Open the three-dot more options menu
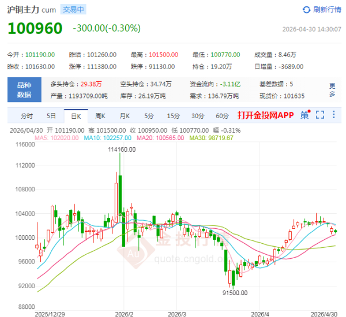 click(x=334, y=115)
